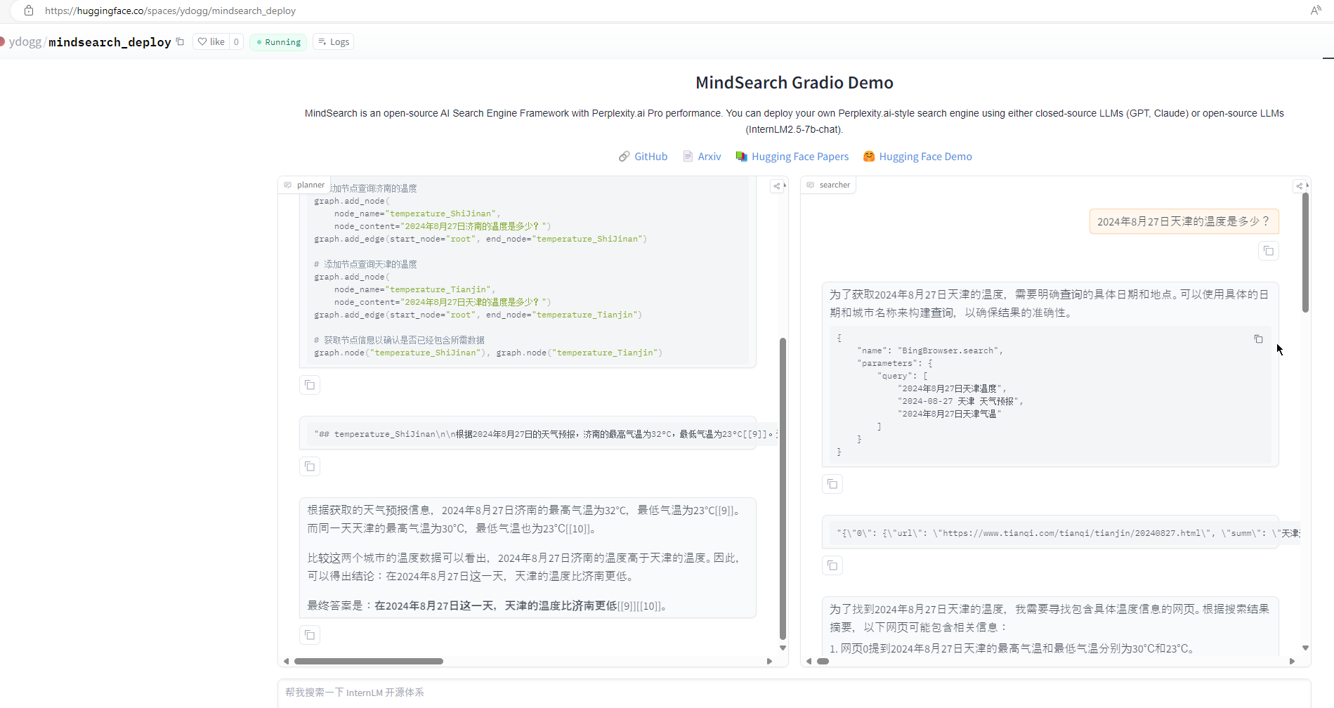Click node_name "temperature_Tianjin" code line
The image size is (1334, 708).
point(414,289)
